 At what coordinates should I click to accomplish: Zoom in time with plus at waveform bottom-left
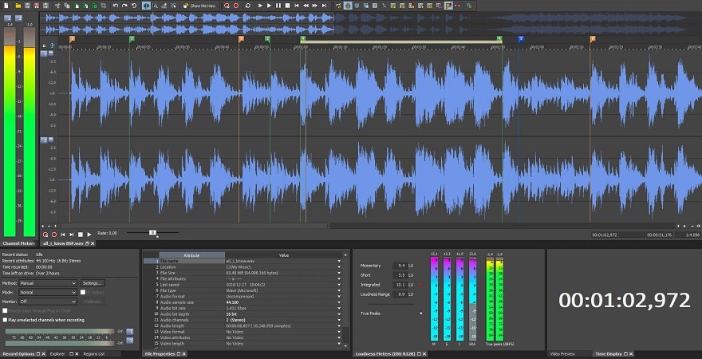(42, 226)
